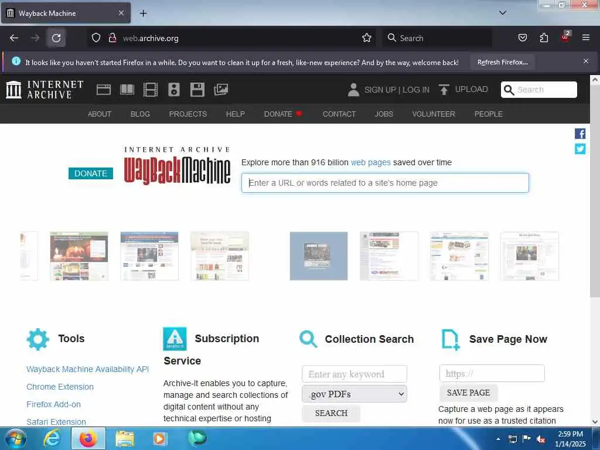Viewport: 600px width, 450px height.
Task: Open the list all tabs chevron
Action: 503,13
